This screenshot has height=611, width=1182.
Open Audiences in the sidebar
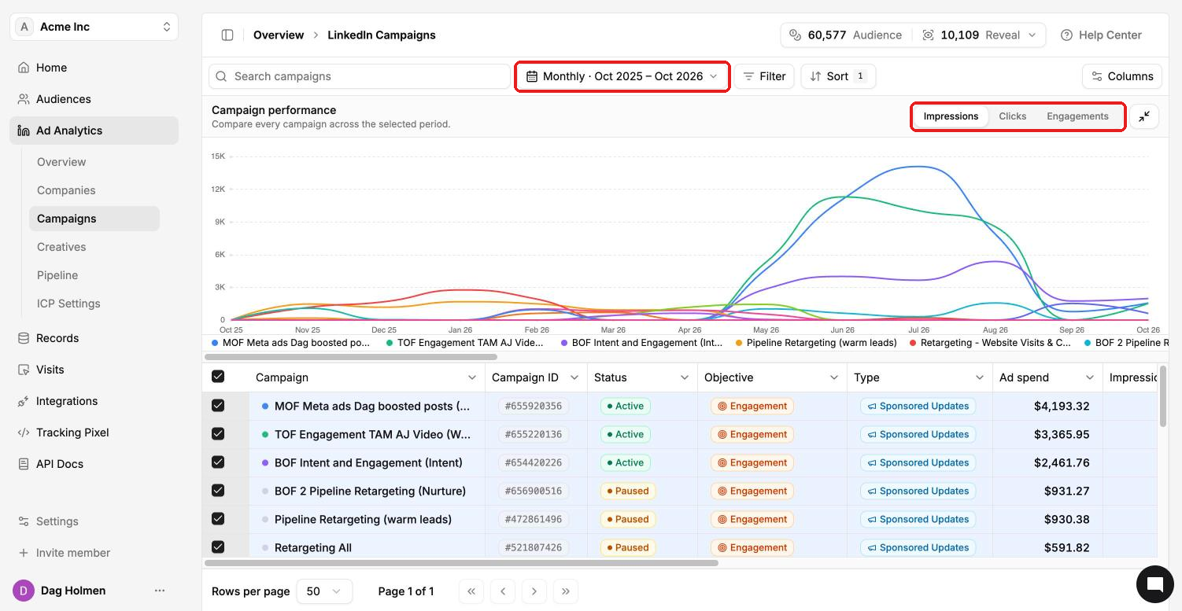(x=94, y=99)
